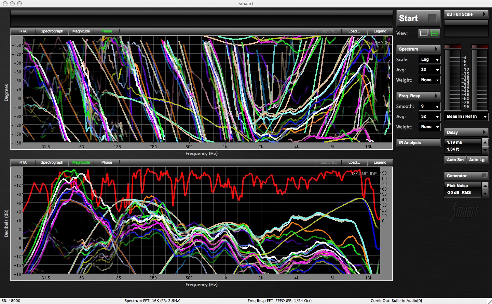Click the 1.19 ms delay value
492x304 pixels.
454,142
